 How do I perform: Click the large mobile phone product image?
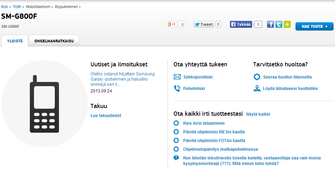[x=44, y=104]
